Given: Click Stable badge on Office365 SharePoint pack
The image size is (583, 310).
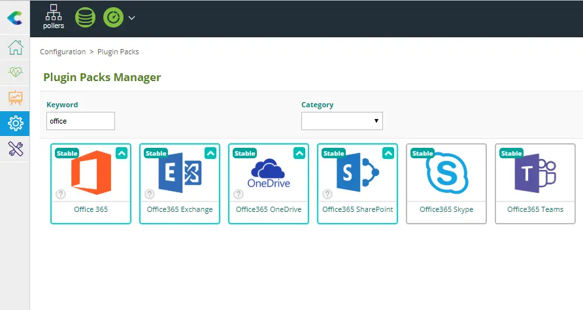Looking at the screenshot, I should click(333, 153).
